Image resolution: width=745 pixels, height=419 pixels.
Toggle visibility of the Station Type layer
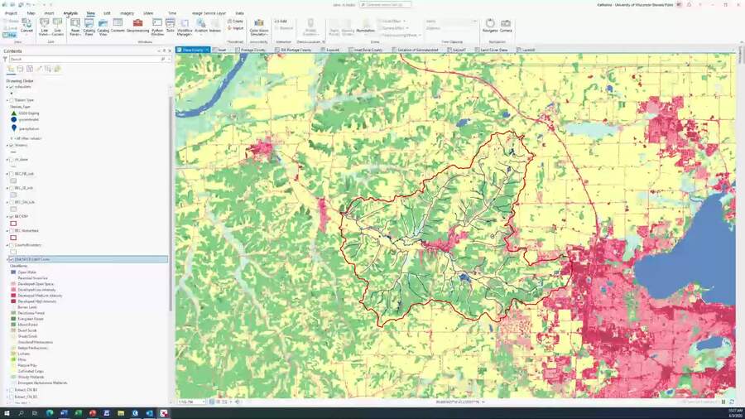tap(11, 100)
